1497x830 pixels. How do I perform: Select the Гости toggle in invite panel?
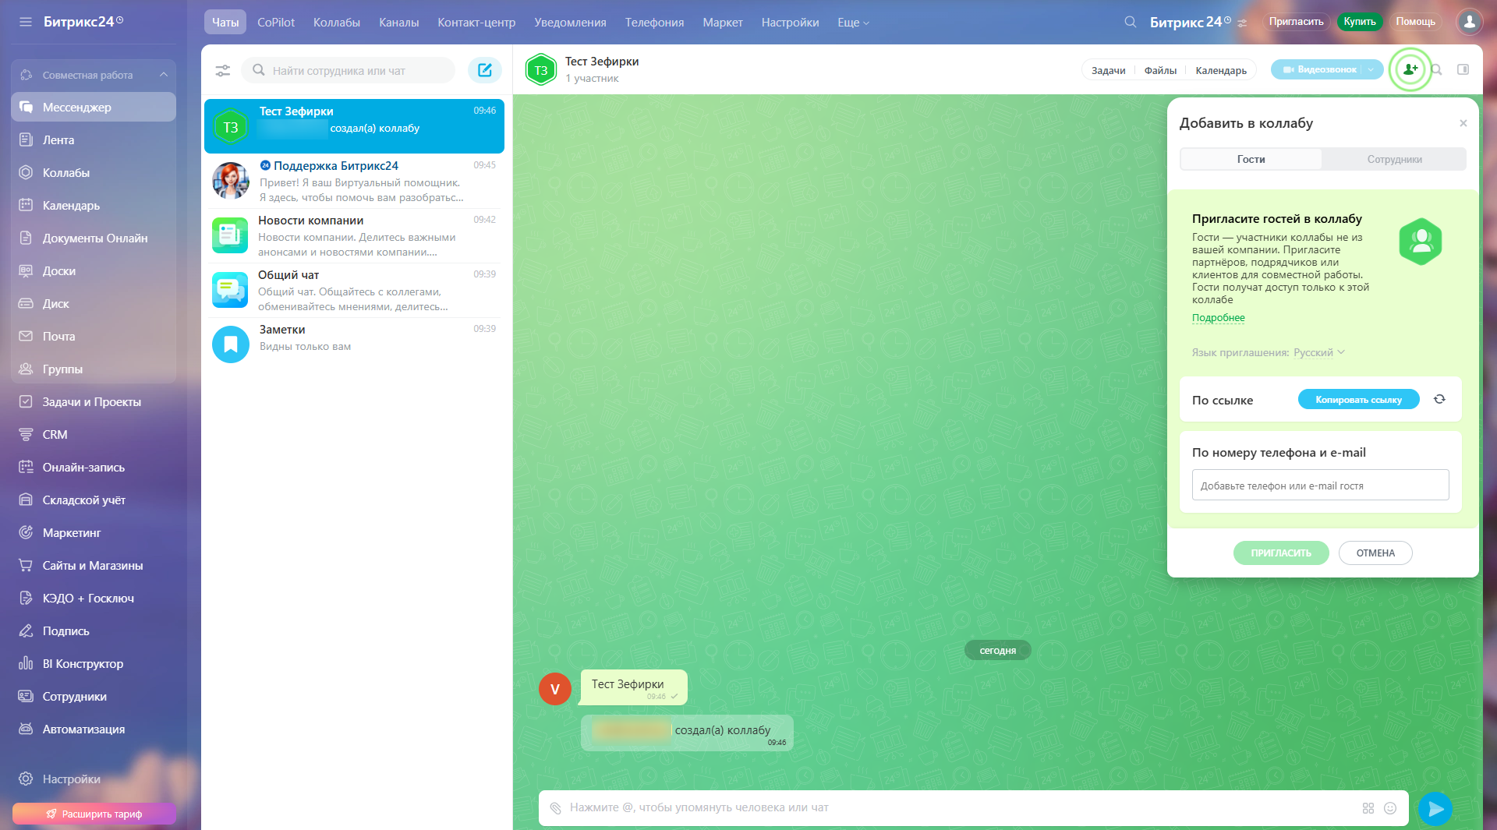pos(1251,159)
